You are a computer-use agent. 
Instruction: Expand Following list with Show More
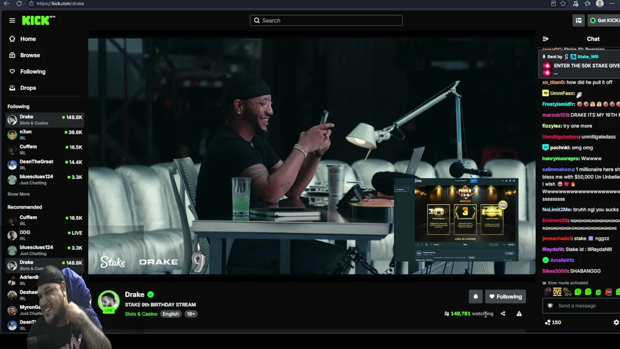18,194
